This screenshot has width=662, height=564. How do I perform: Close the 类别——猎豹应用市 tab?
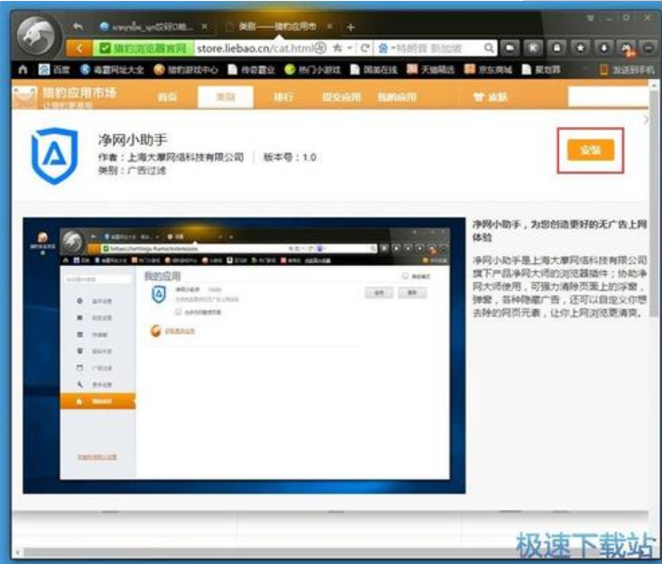coord(330,27)
